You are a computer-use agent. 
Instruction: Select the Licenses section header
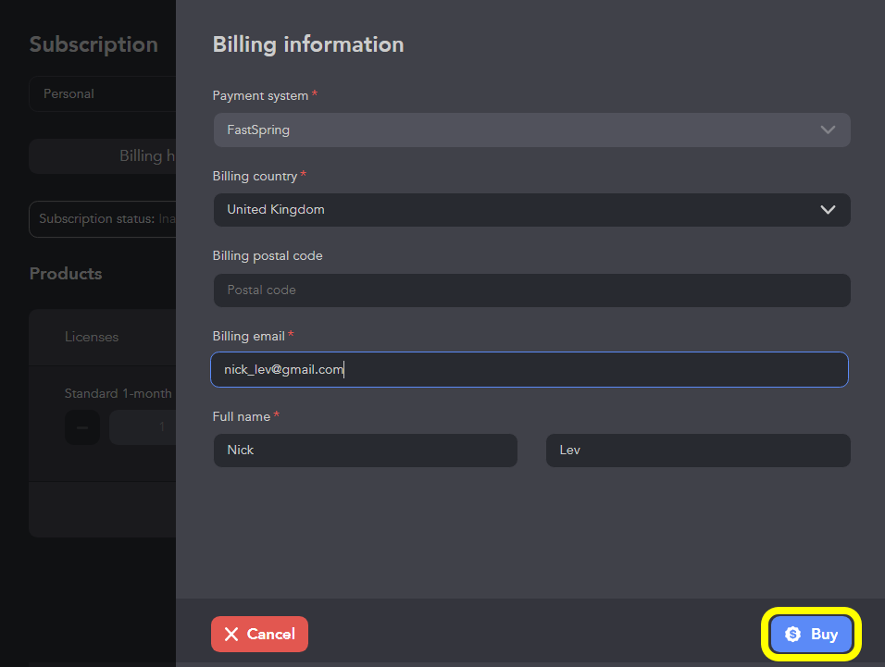pos(91,337)
